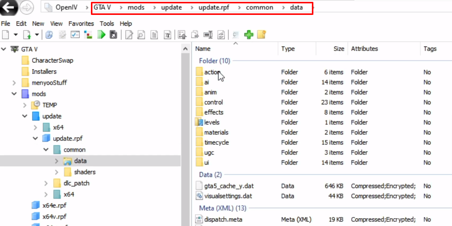Open the Help menu
Image resolution: width=452 pixels, height=226 pixels.
tap(126, 23)
